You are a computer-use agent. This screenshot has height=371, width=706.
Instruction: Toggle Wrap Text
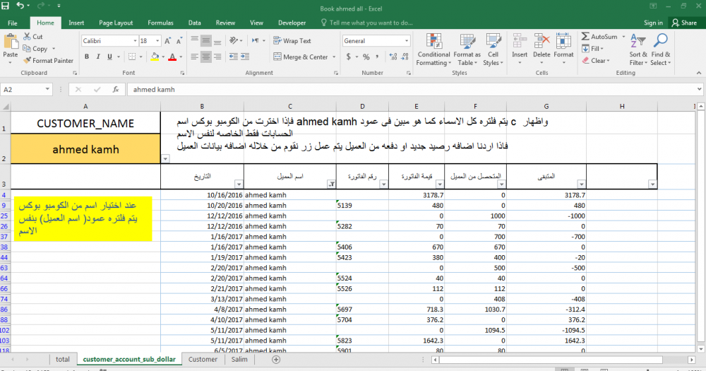[x=292, y=40]
